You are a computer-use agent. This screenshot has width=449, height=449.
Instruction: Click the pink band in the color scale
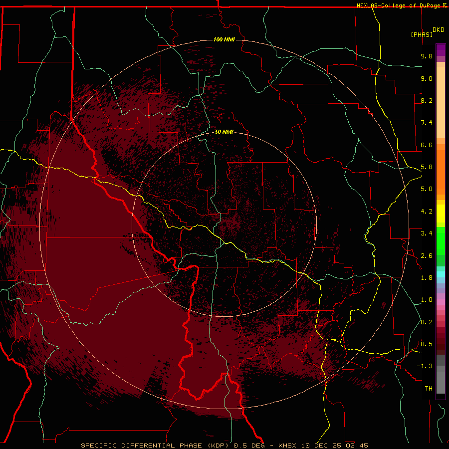click(x=441, y=302)
